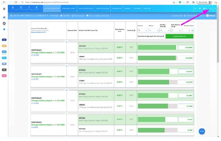This screenshot has height=141, width=221.
Task: Click the user profile avatar in sidebar
Action: [4, 23]
